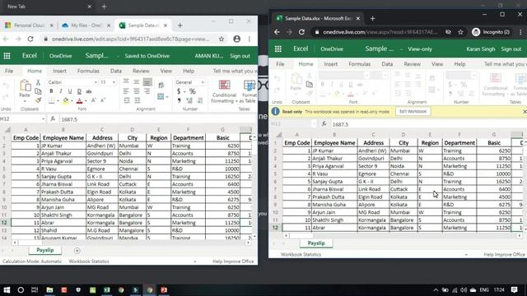Viewport: 527px width, 296px height.
Task: Open the View tab in right Excel window
Action: click(x=437, y=64)
